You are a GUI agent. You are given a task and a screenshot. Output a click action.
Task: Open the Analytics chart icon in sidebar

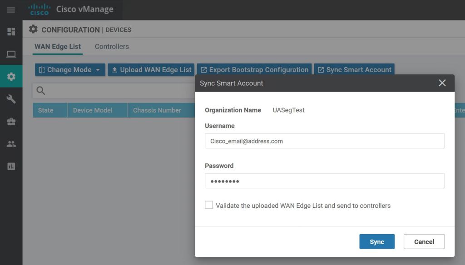(x=11, y=167)
